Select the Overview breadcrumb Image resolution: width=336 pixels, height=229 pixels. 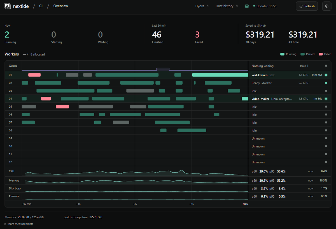61,6
